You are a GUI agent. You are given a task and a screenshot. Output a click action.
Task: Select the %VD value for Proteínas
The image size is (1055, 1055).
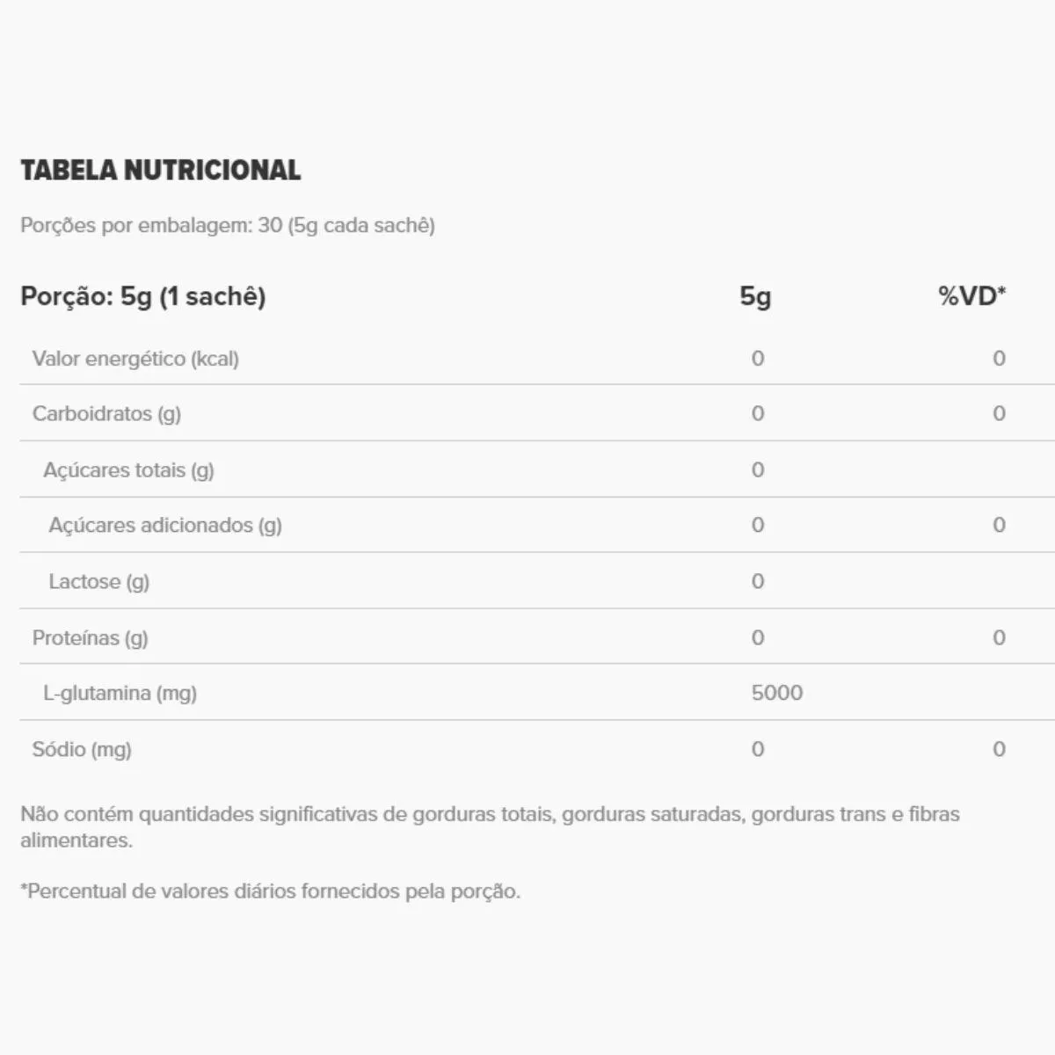[x=999, y=637]
